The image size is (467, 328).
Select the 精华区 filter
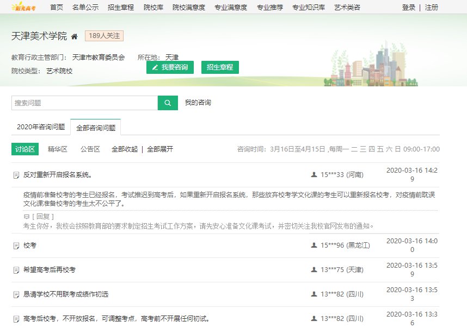point(58,149)
